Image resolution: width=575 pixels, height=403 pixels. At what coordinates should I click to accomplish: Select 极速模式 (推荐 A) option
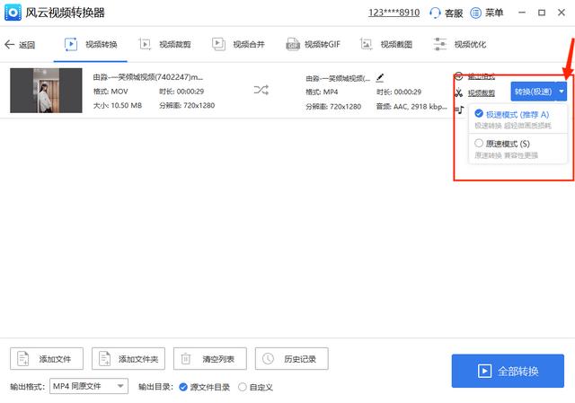pyautogui.click(x=517, y=119)
